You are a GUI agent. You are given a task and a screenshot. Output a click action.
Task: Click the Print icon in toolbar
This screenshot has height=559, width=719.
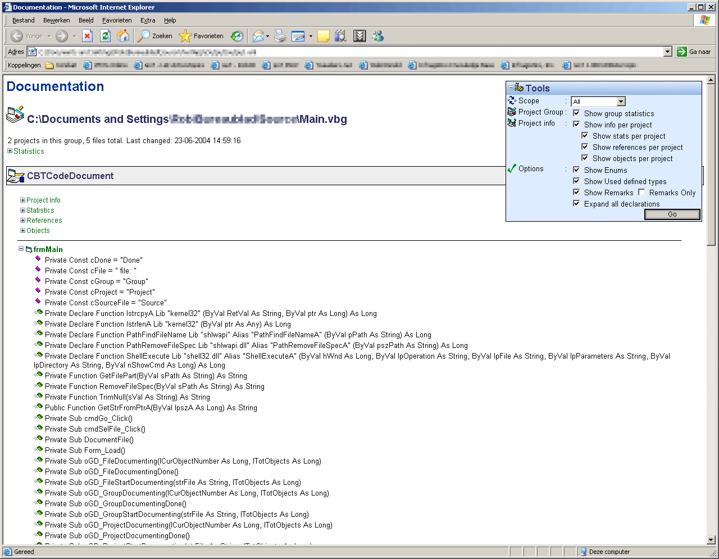[x=280, y=36]
